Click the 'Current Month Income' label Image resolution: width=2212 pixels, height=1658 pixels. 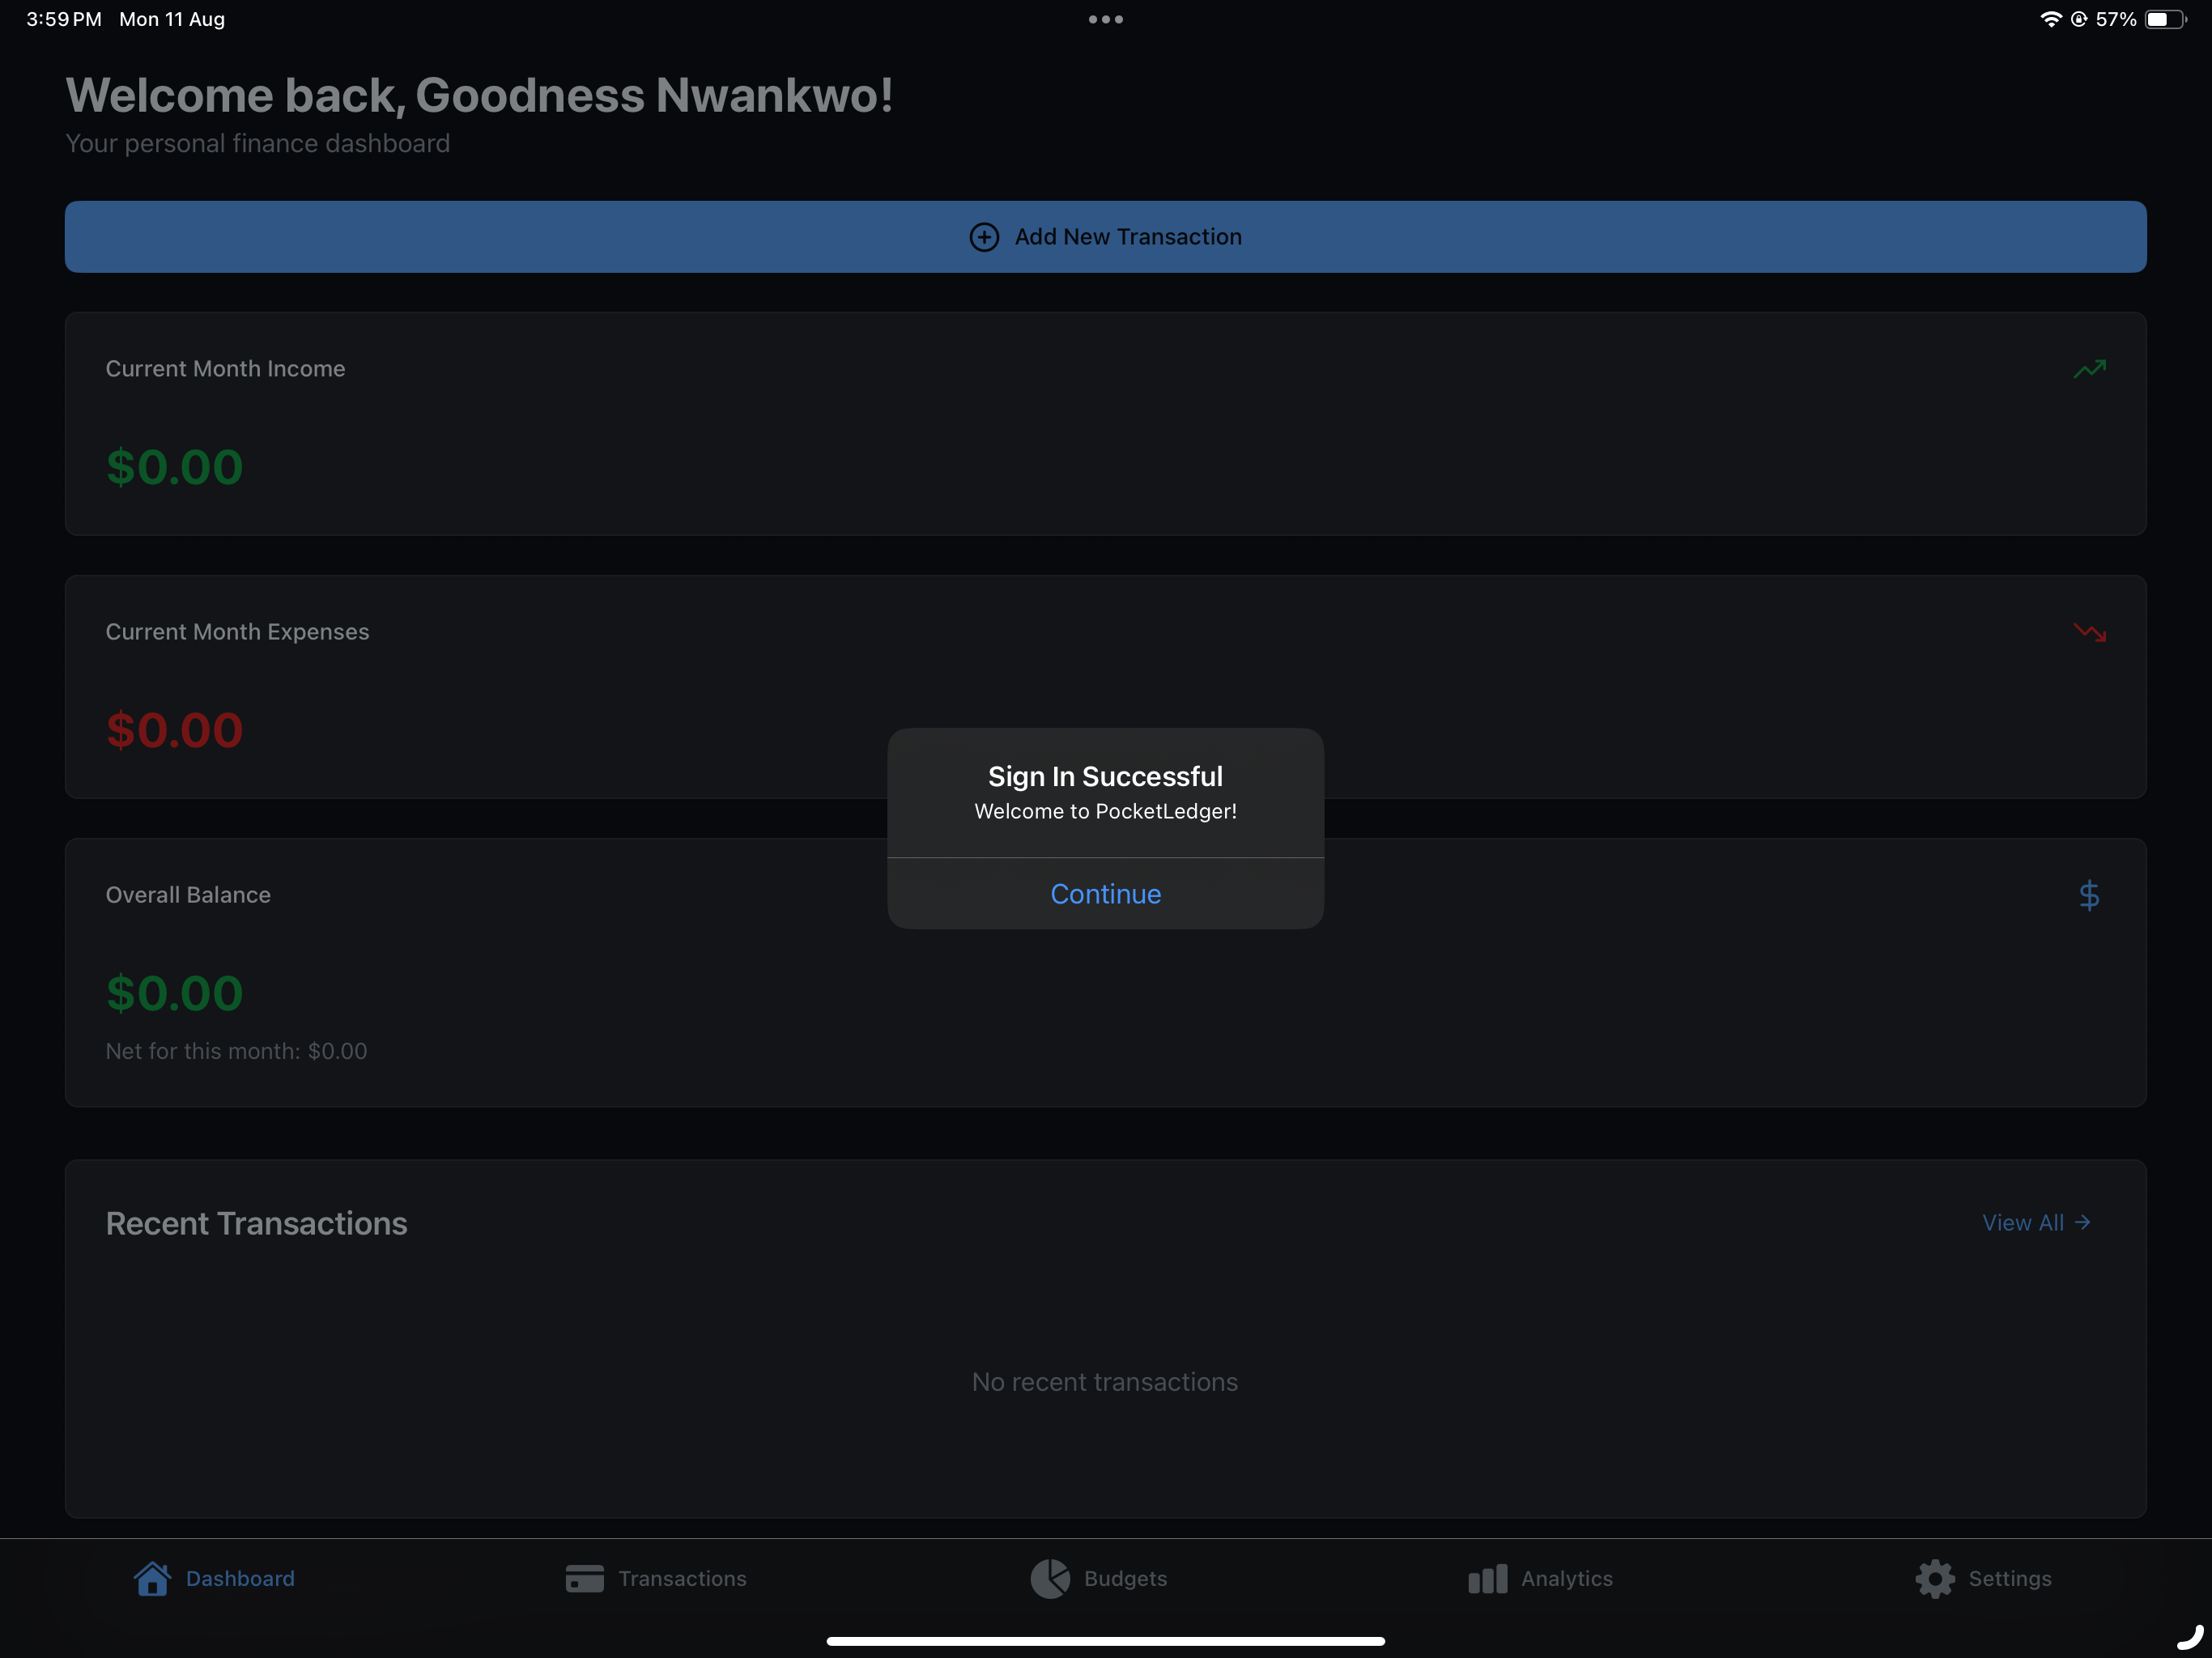(225, 369)
